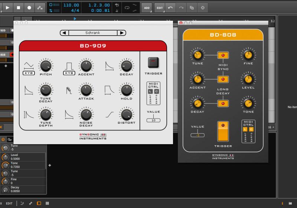Arm recording with the Record button
The height and width of the screenshot is (208, 297).
point(29,8)
